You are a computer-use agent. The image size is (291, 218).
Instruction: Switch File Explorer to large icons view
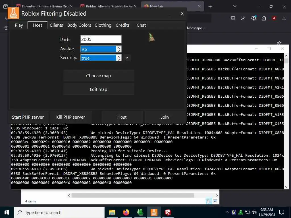[x=215, y=201]
